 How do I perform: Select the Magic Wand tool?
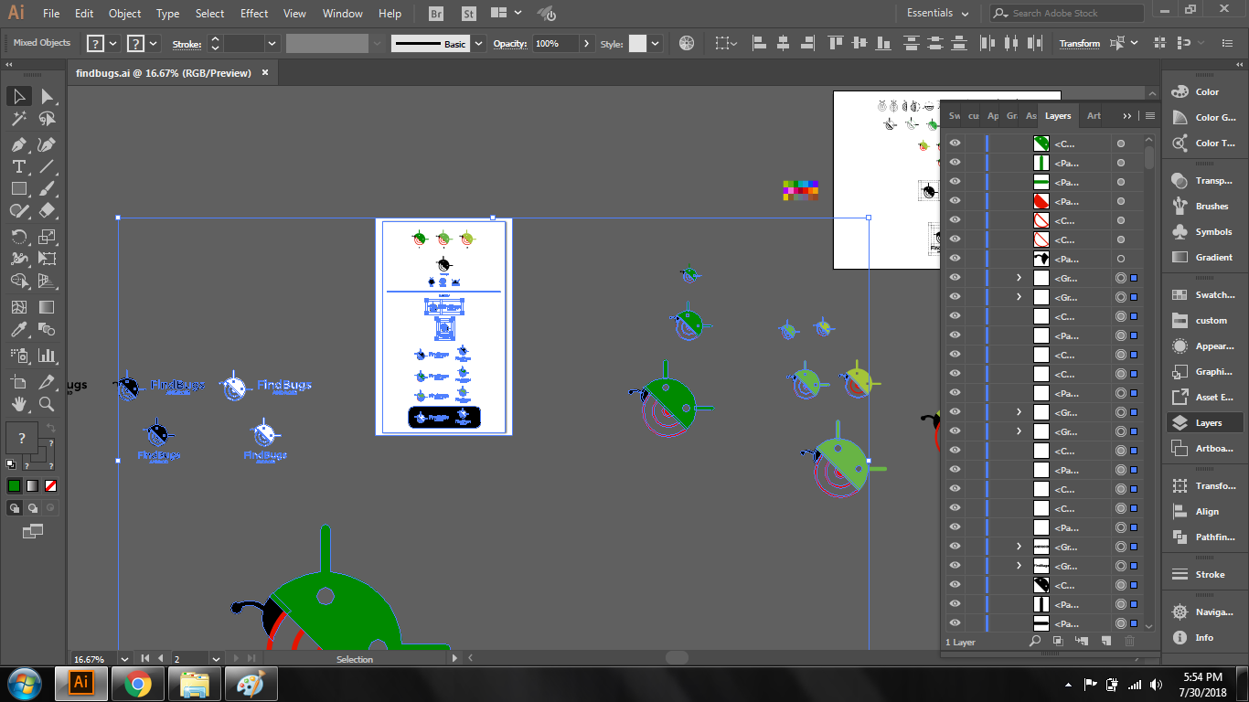(x=18, y=119)
